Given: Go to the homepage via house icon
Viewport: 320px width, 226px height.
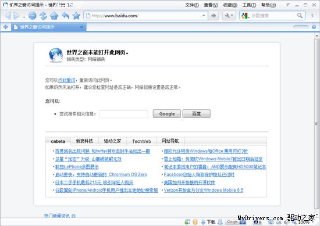Looking at the screenshot, I should coord(54,16).
